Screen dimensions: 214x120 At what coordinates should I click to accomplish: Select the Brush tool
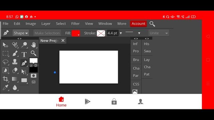click(15, 53)
